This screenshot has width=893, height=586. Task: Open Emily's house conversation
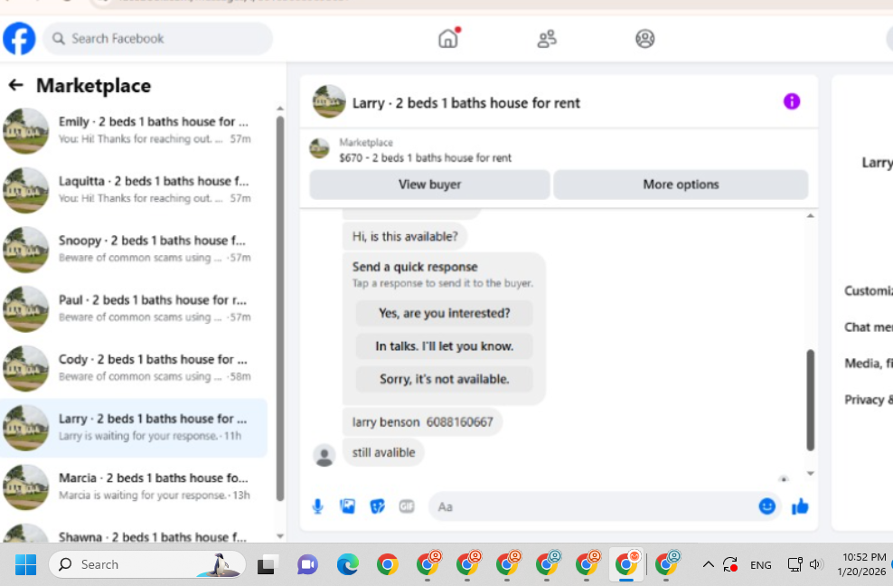[135, 130]
